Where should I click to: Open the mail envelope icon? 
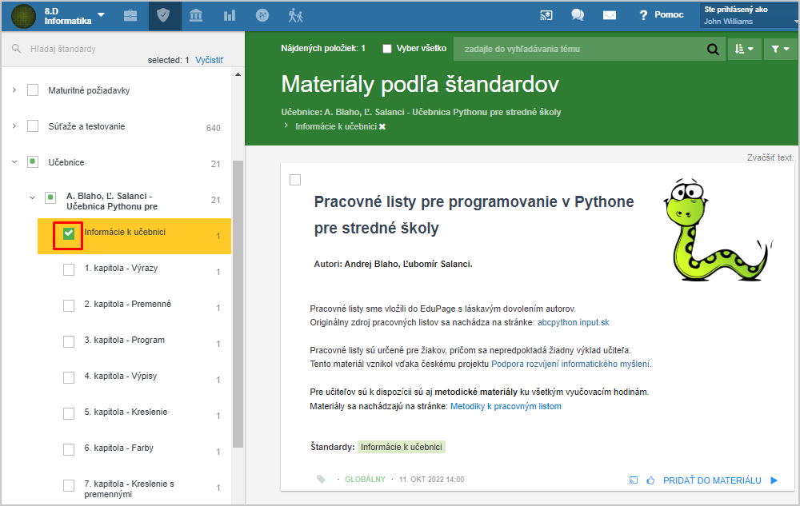coord(609,15)
